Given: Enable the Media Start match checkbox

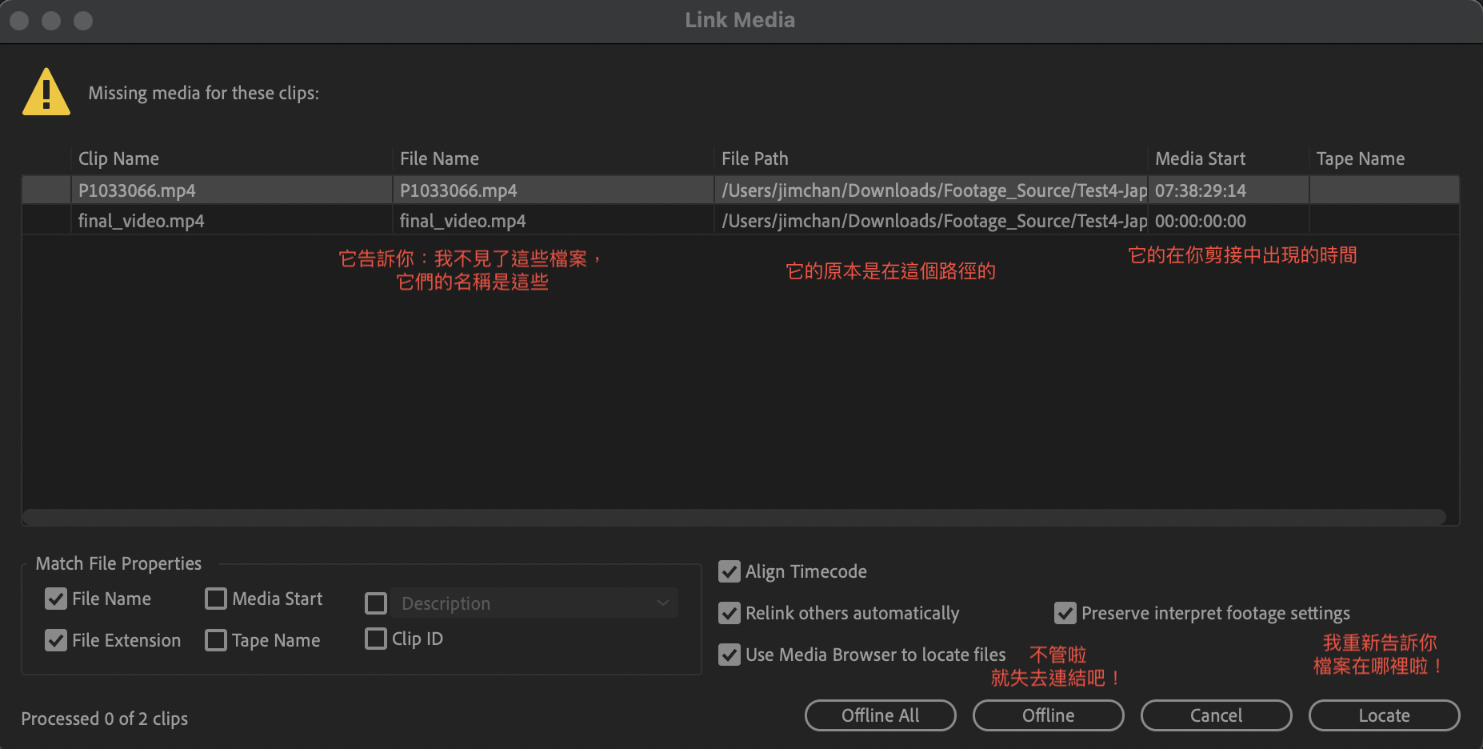Looking at the screenshot, I should click(x=216, y=599).
